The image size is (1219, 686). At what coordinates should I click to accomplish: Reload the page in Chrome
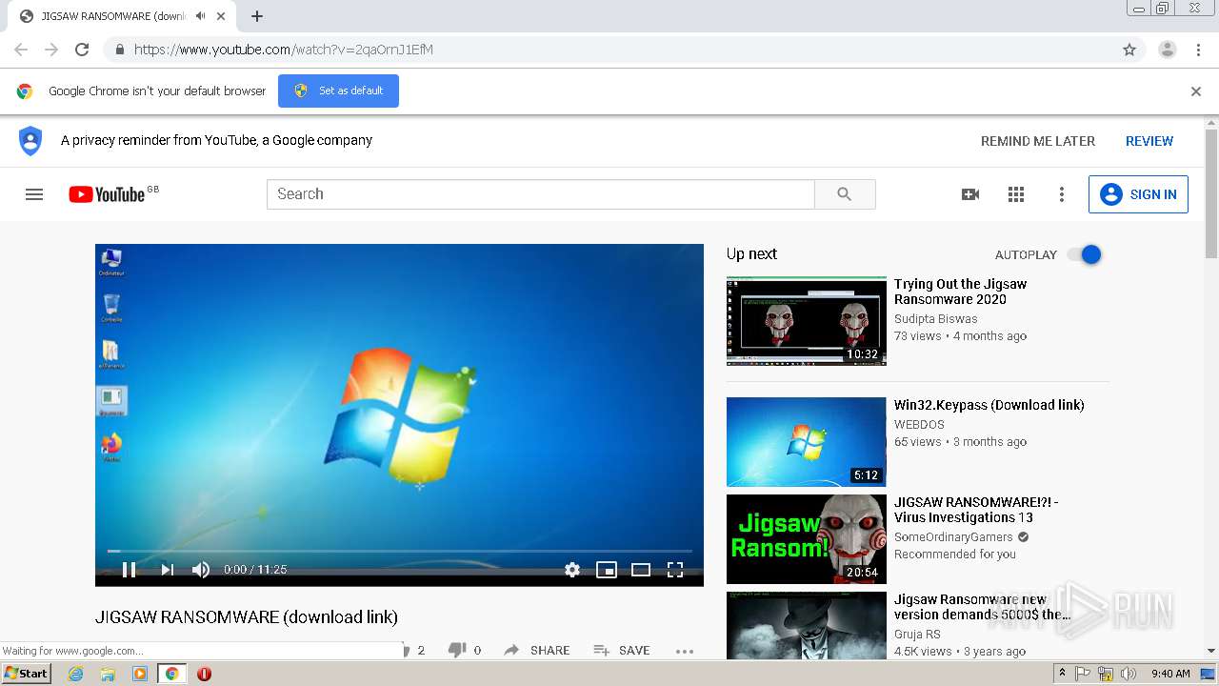click(x=82, y=50)
